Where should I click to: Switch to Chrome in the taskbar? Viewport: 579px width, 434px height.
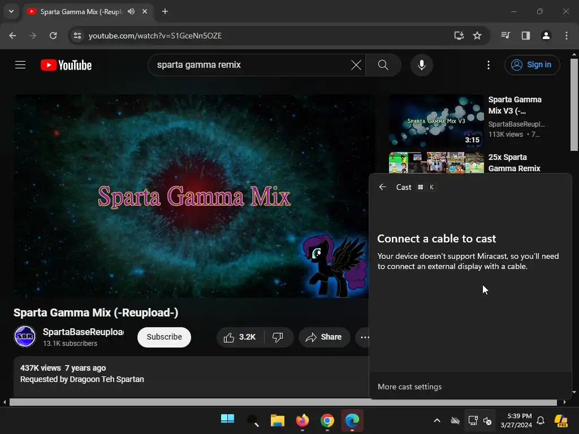click(x=327, y=420)
